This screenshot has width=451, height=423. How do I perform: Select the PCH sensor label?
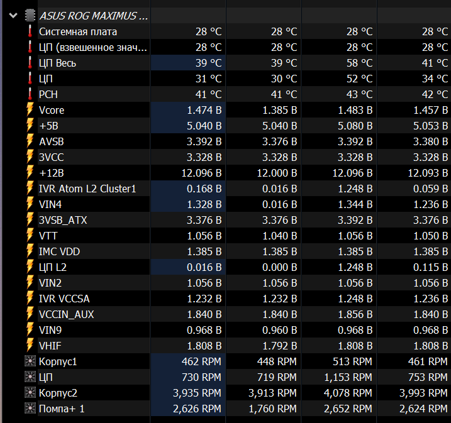pos(48,94)
